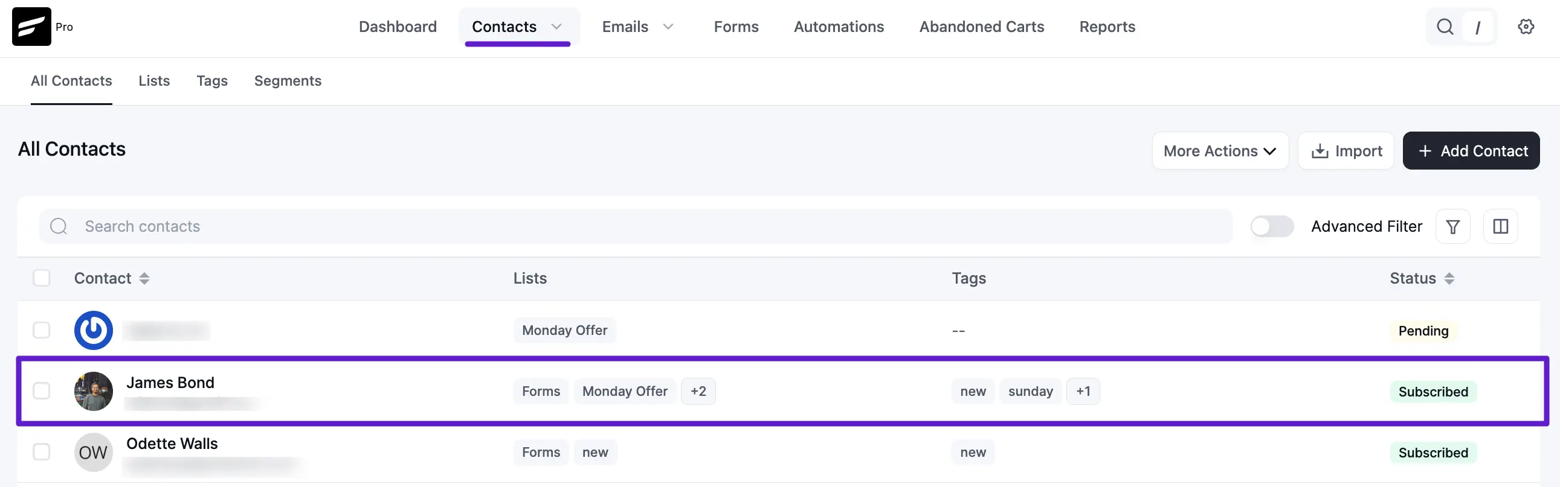This screenshot has width=1560, height=487.
Task: Click the Import button
Action: [x=1346, y=151]
